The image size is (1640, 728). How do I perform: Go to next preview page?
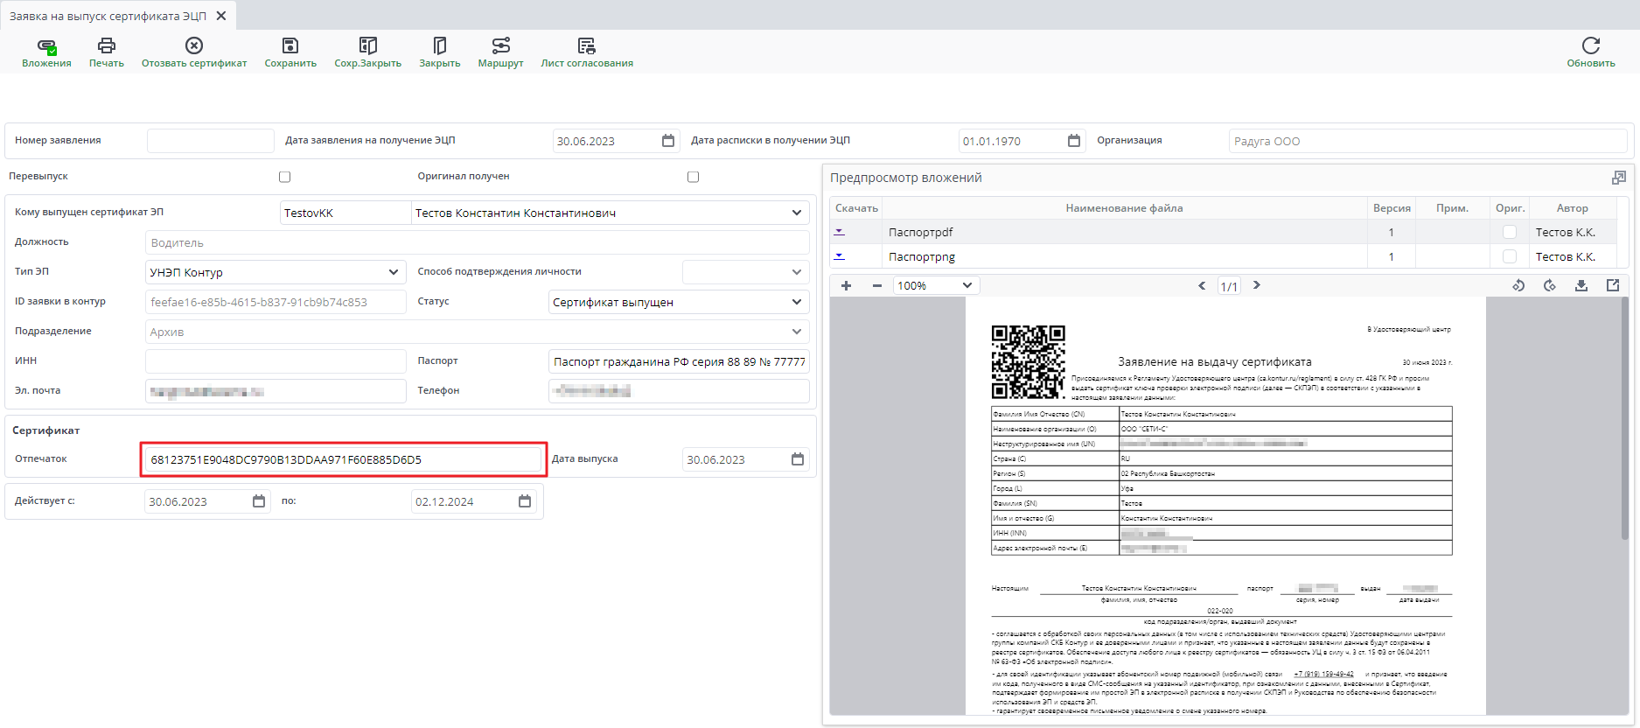coord(1257,285)
